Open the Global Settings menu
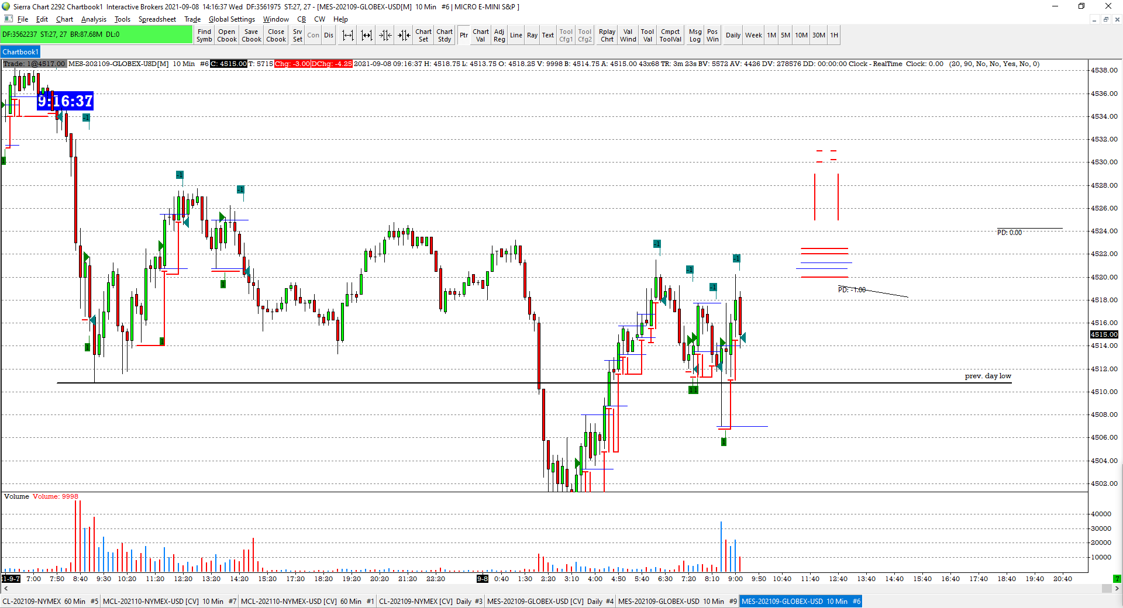Screen dimensions: 1123x608 point(232,19)
